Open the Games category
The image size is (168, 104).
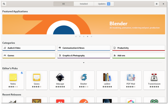tap(29, 55)
